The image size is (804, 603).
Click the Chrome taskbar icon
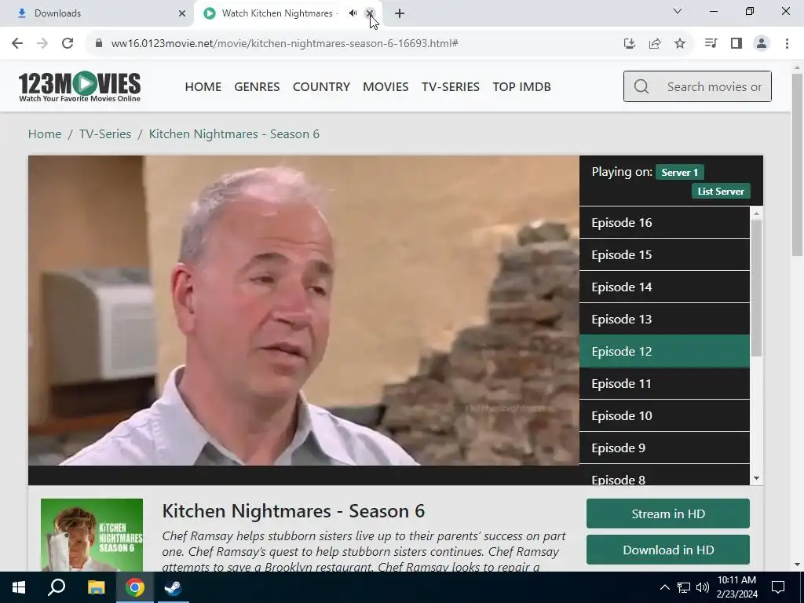coord(135,587)
